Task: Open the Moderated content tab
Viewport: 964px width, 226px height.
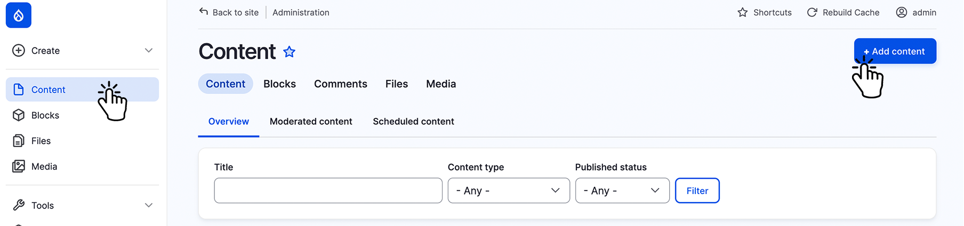Action: pyautogui.click(x=311, y=121)
